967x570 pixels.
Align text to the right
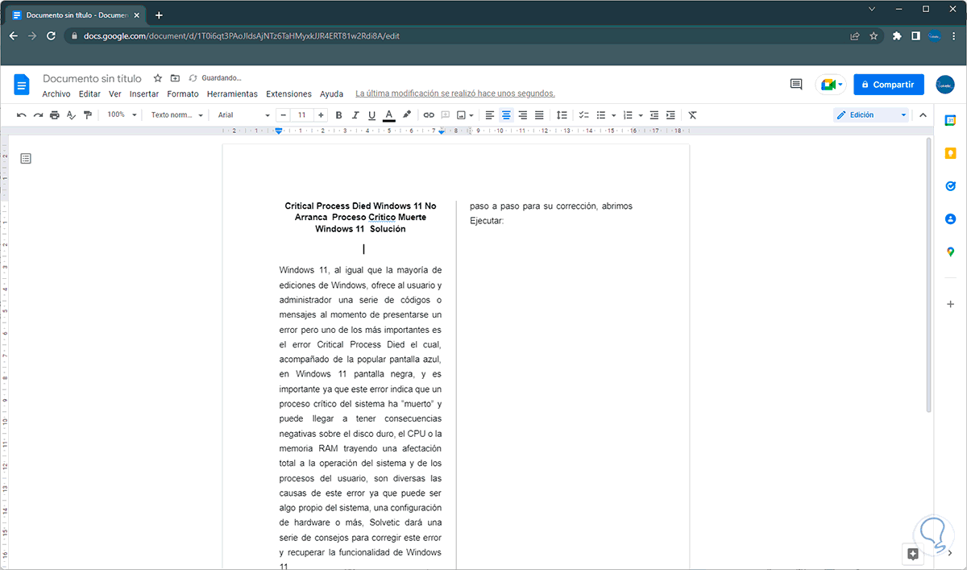(x=523, y=115)
